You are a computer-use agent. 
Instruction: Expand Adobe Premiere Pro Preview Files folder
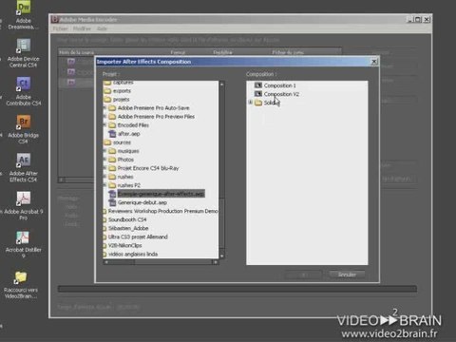[104, 117]
